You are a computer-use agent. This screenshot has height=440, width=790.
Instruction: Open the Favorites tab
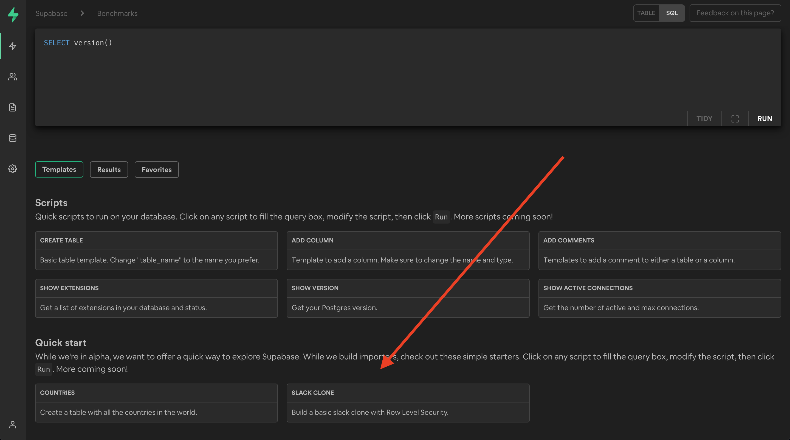[x=156, y=169]
